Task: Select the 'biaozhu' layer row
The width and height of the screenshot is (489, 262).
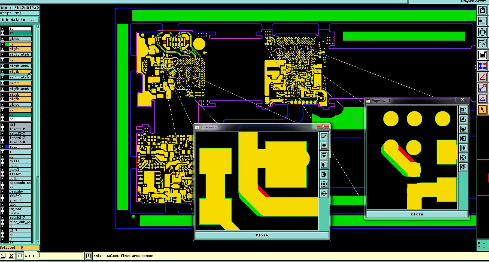Action: click(20, 191)
